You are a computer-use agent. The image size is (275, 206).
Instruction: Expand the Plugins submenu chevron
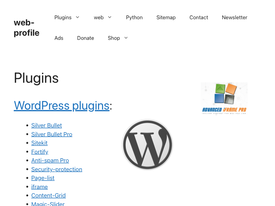pos(78,18)
